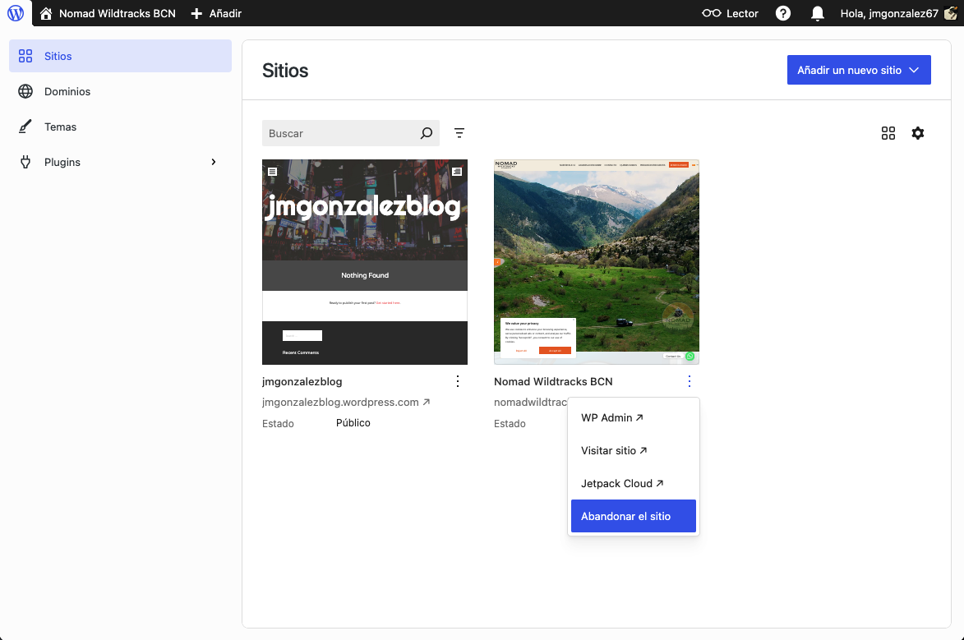The image size is (964, 640).
Task: Open the filter icon next to search
Action: pyautogui.click(x=459, y=133)
